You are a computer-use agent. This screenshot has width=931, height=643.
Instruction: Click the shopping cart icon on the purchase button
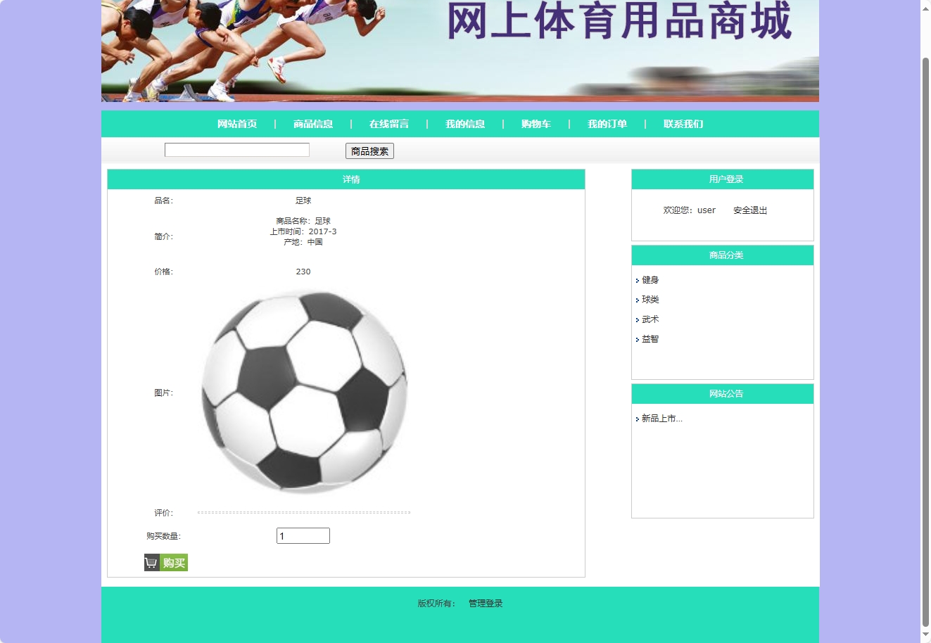(151, 562)
